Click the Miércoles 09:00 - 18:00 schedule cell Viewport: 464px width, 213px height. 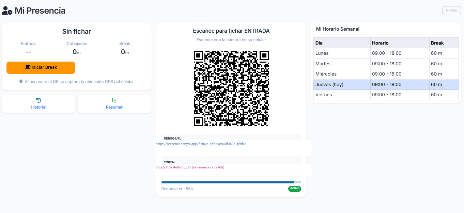(x=400, y=74)
